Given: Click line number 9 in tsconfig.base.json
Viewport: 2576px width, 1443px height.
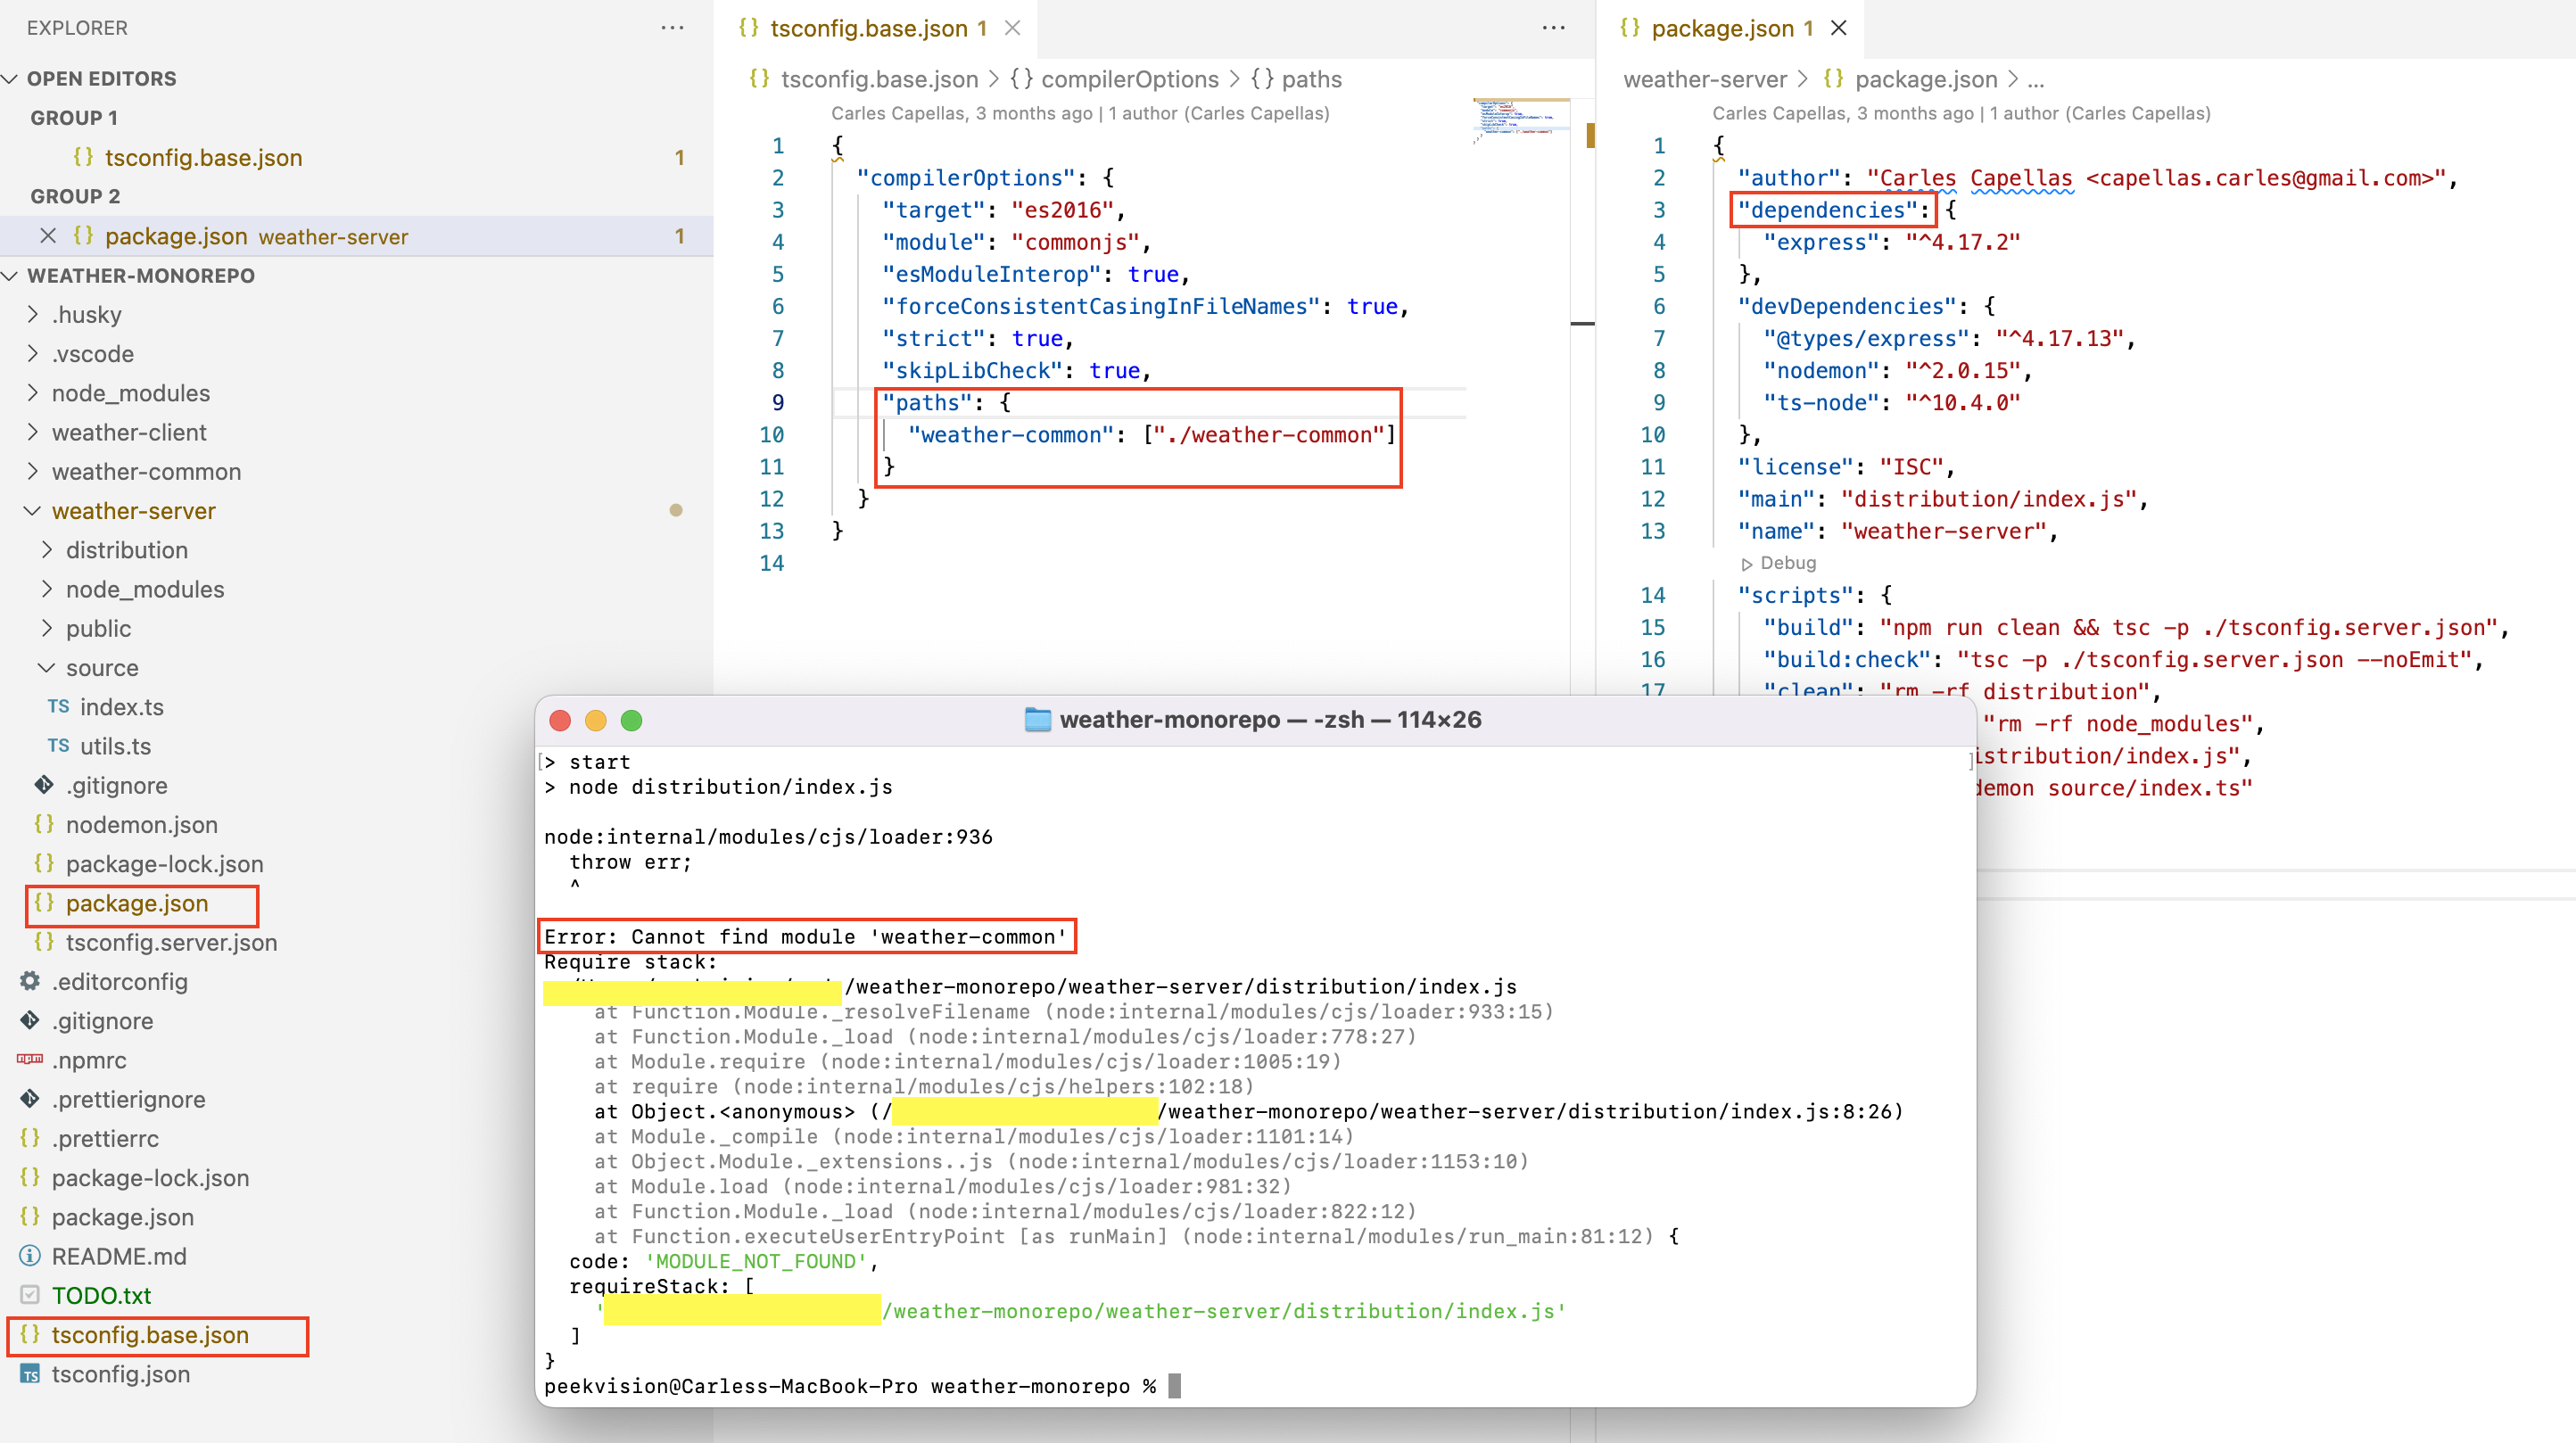Looking at the screenshot, I should click(777, 402).
